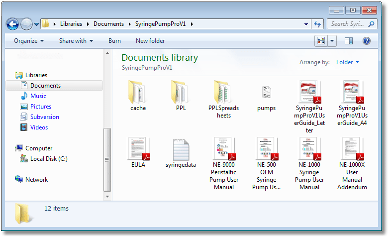Create a New folder
This screenshot has width=389, height=238.
pos(150,41)
